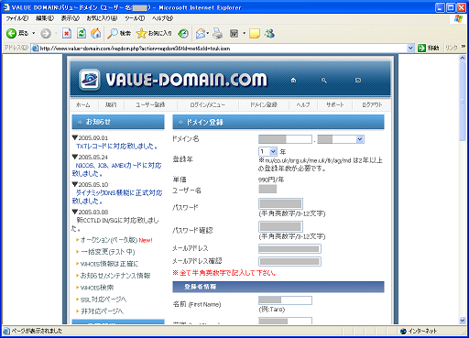Click the vertical scrollbar down arrow

click(463, 321)
